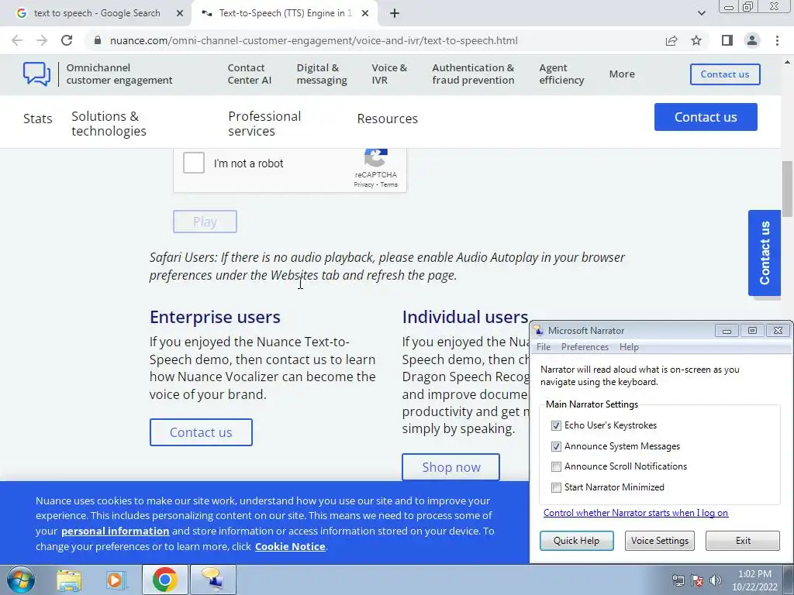The height and width of the screenshot is (595, 794).
Task: Close the Google Search tab
Action: [x=180, y=13]
